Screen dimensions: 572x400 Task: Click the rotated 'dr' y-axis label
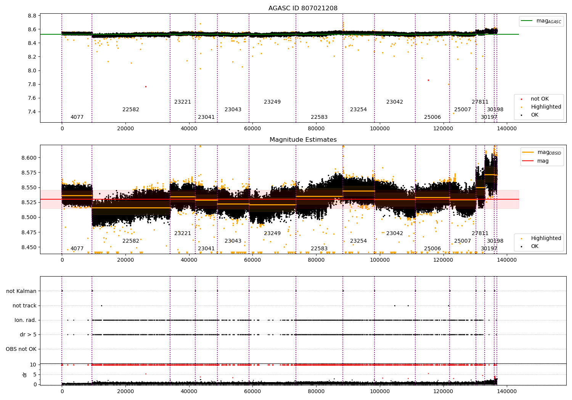click(25, 374)
